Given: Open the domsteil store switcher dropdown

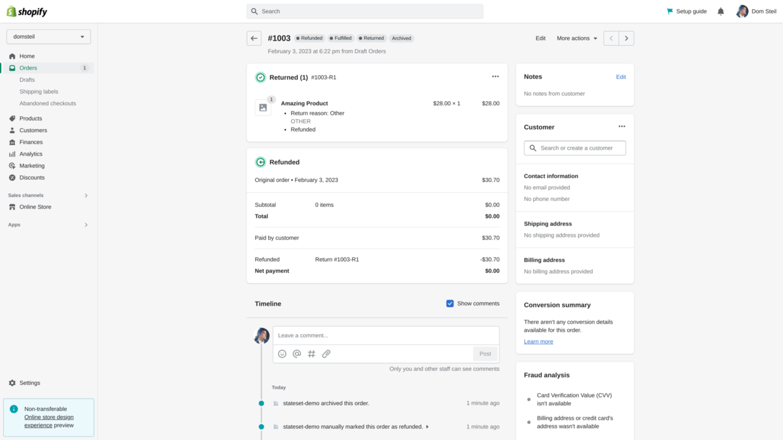Looking at the screenshot, I should point(48,37).
